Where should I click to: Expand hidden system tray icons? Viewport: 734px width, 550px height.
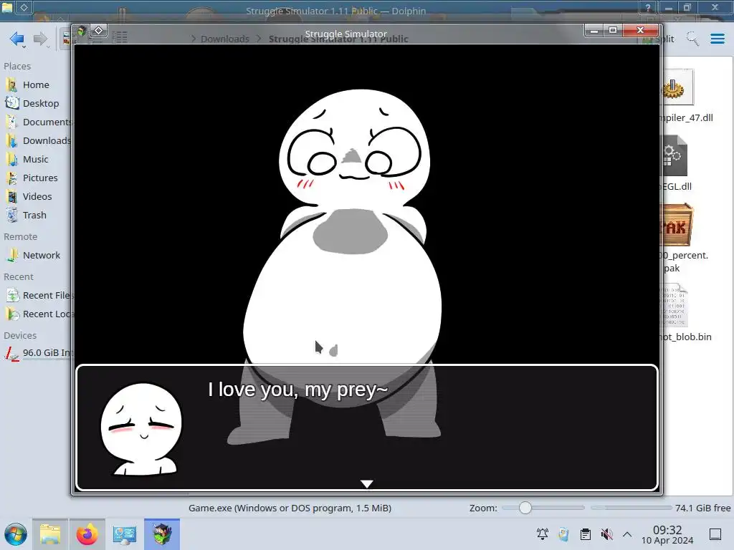click(627, 534)
